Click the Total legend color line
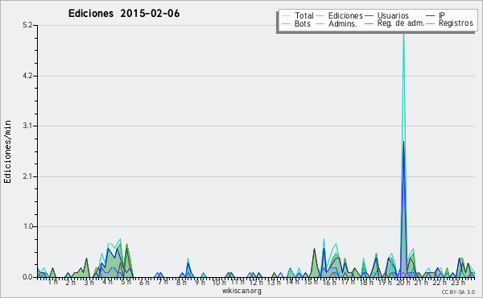483x298 pixels. 286,16
